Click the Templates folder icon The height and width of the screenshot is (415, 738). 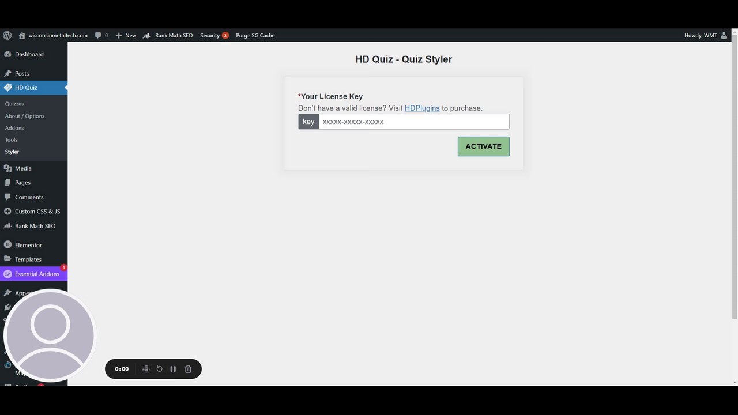(x=7, y=259)
